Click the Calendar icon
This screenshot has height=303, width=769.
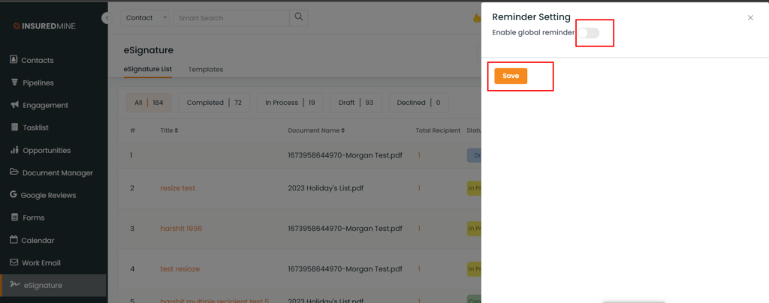(14, 240)
